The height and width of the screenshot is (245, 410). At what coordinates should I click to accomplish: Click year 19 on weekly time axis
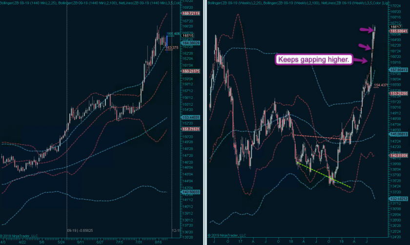coord(342,242)
